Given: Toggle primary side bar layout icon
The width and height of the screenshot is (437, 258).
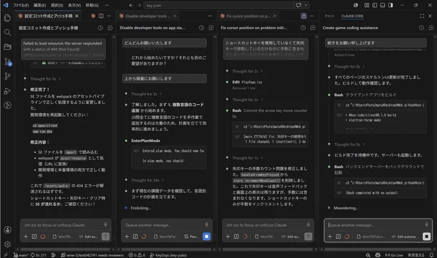Looking at the screenshot, I should pyautogui.click(x=375, y=5).
